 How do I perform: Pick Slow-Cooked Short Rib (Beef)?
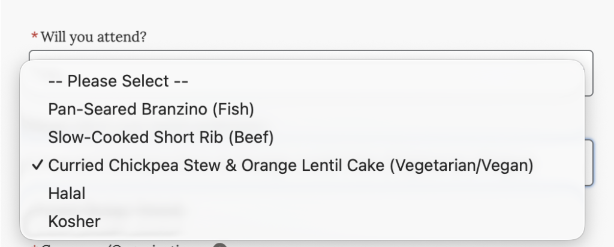[x=161, y=137]
